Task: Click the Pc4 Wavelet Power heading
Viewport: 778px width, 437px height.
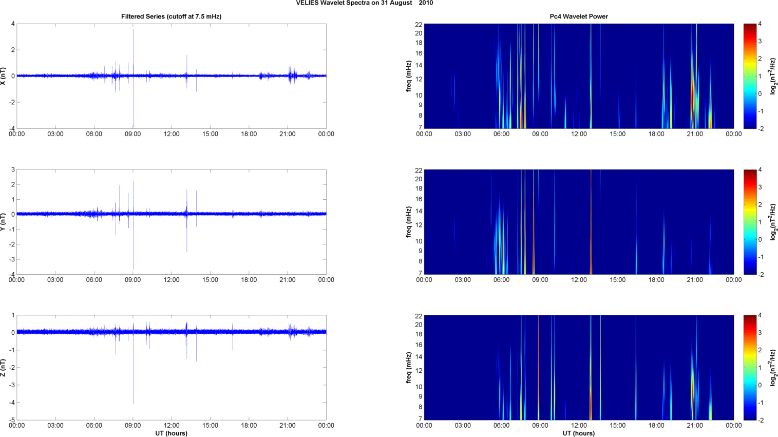Action: [x=578, y=16]
